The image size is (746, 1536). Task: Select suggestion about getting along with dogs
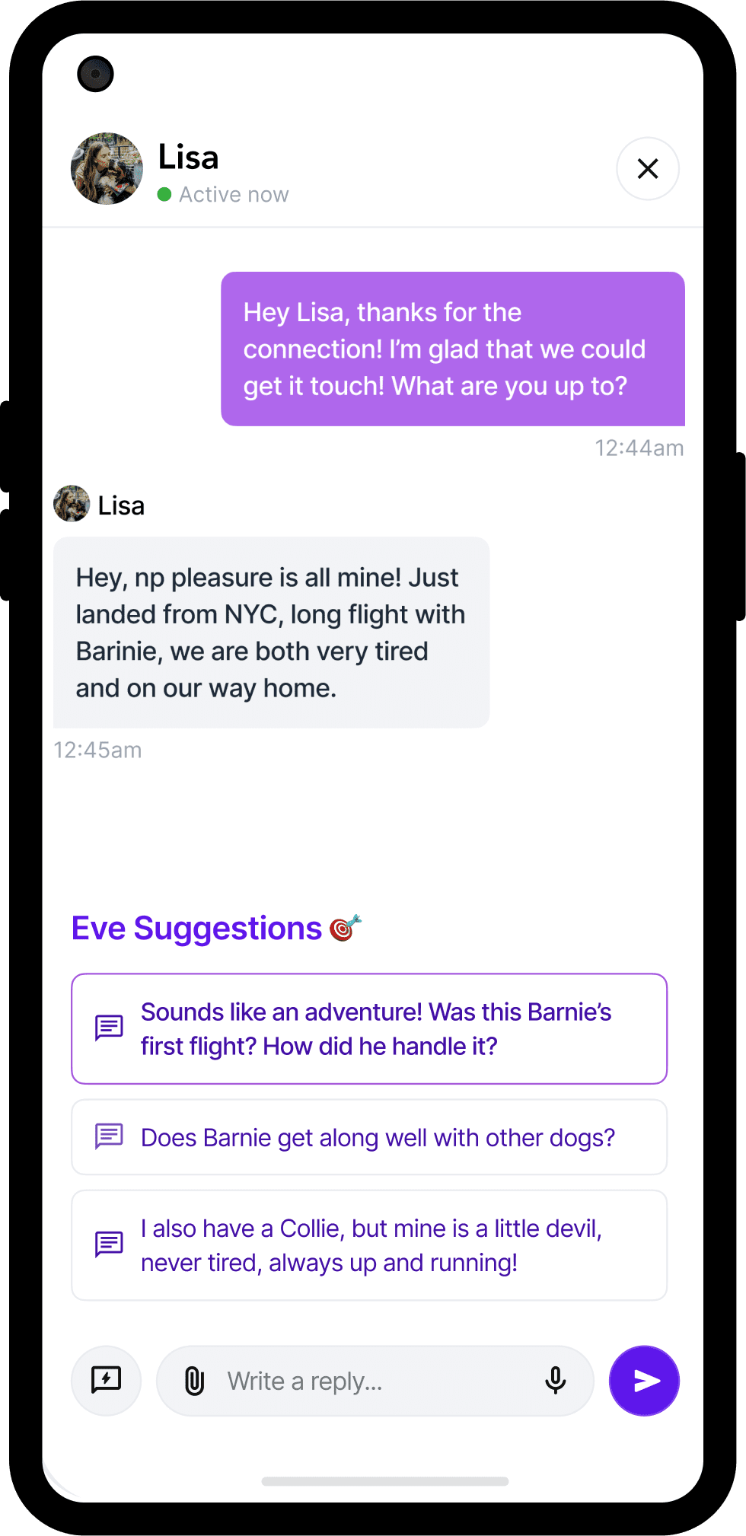coord(369,1137)
